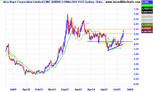
Task: Click the 2.00 price axis label
Action: point(136,64)
